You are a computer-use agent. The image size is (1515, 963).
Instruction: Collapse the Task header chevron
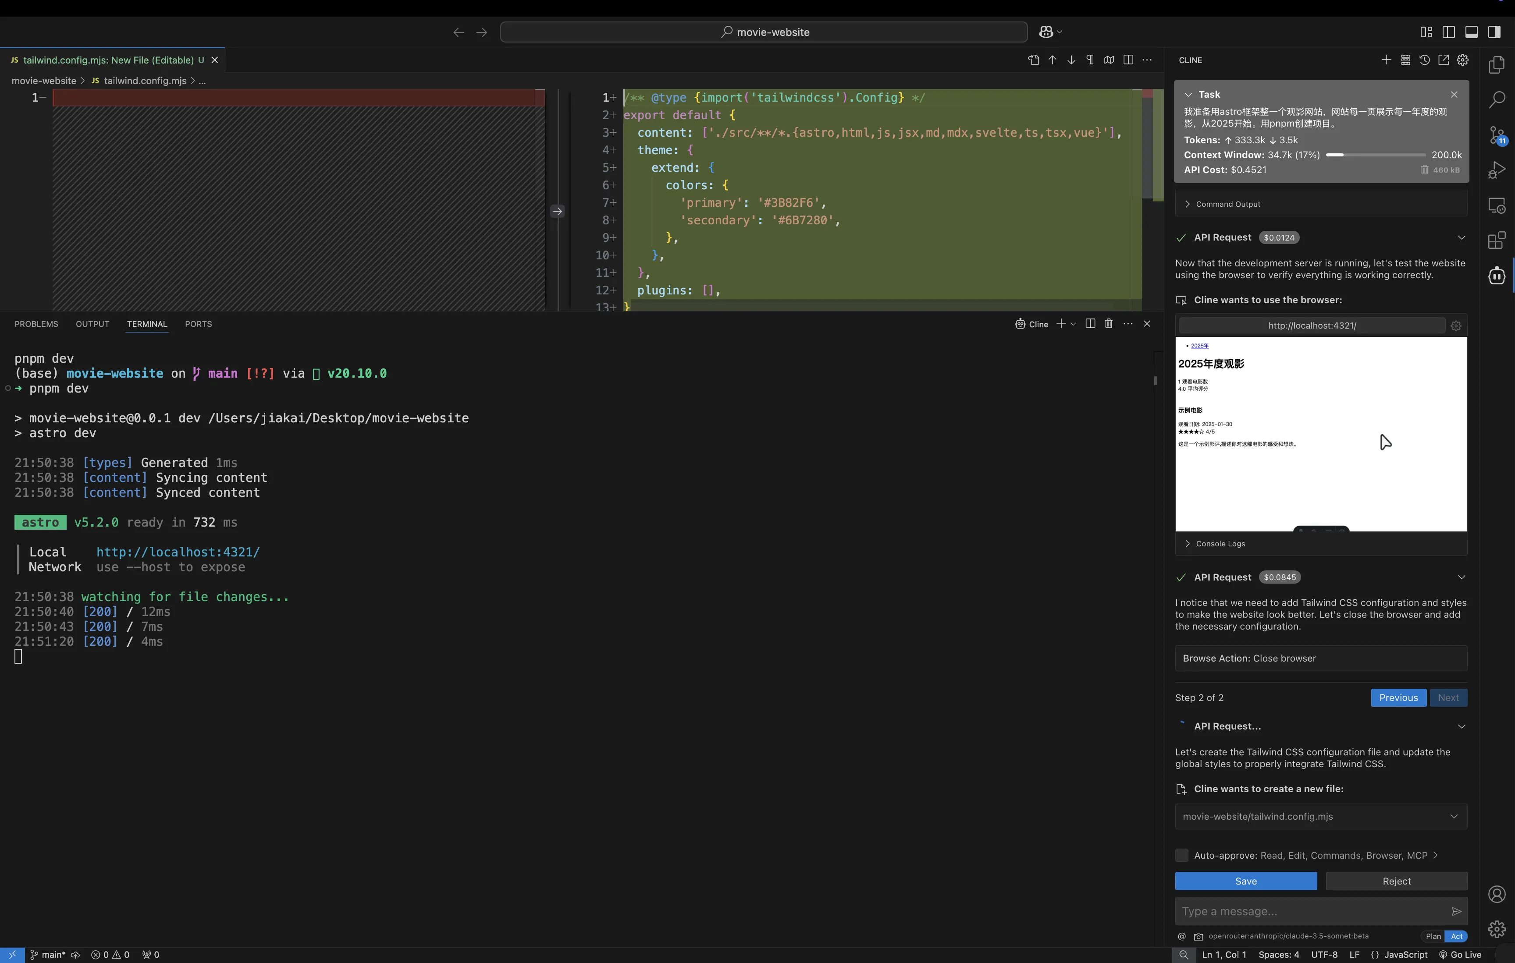coord(1188,94)
